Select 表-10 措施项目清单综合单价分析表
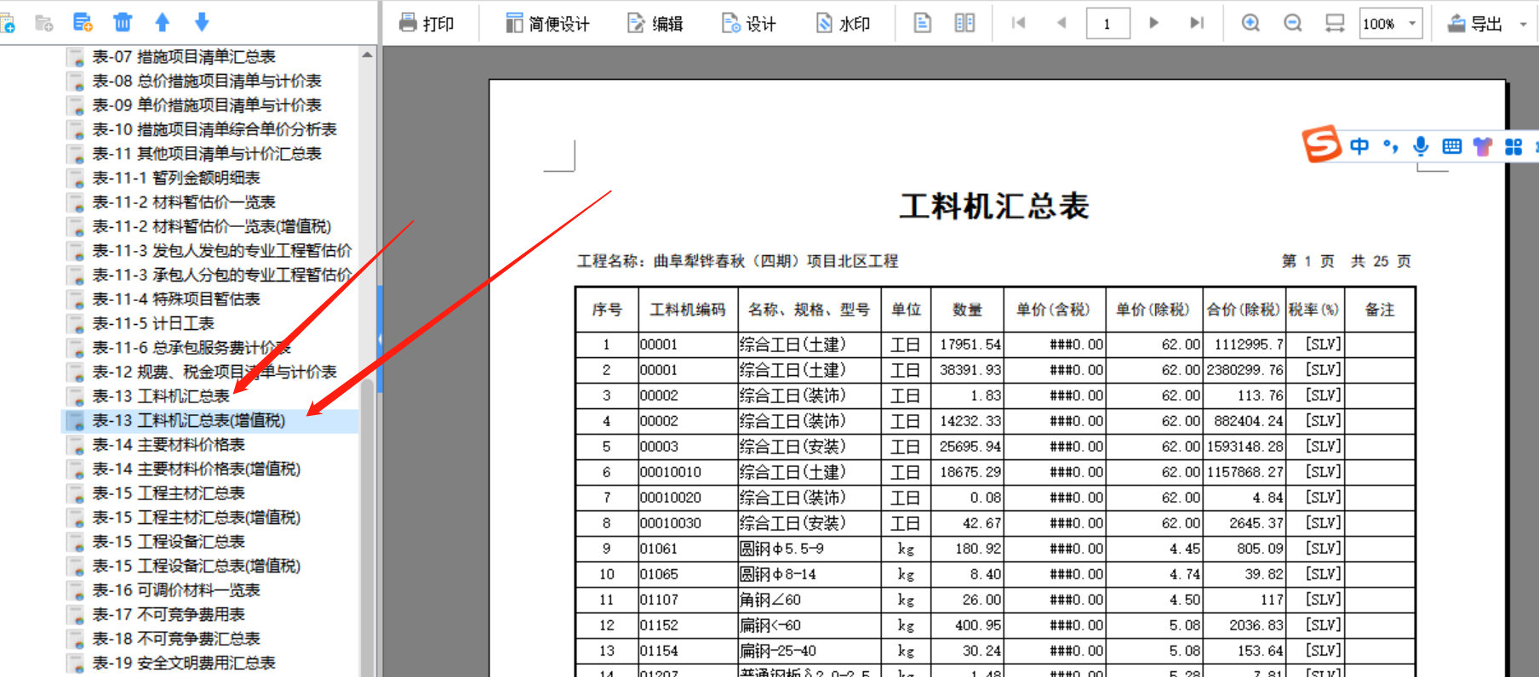This screenshot has height=677, width=1539. (x=215, y=129)
